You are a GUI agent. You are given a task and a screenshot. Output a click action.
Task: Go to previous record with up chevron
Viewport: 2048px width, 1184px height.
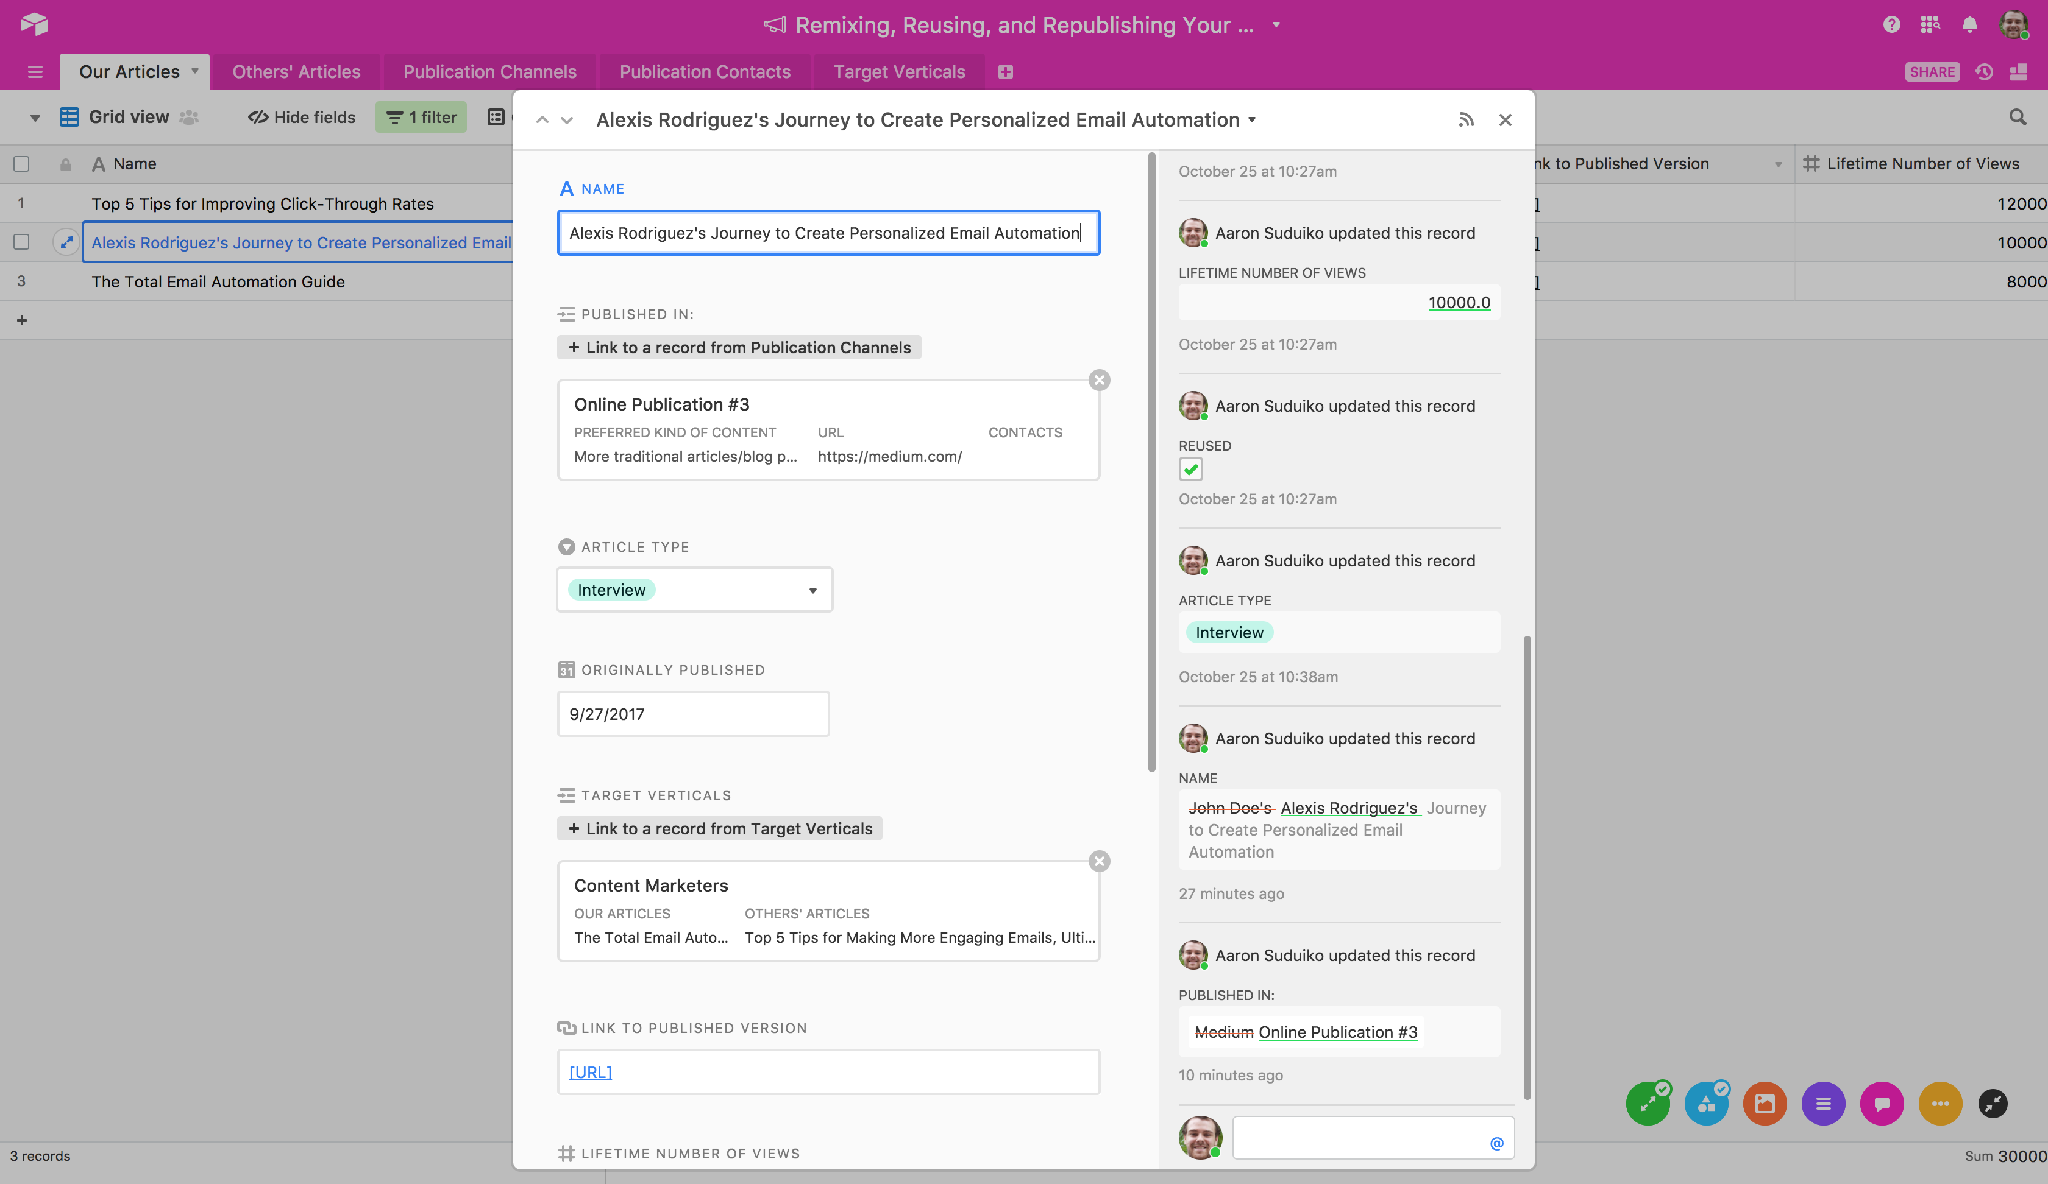pyautogui.click(x=542, y=120)
